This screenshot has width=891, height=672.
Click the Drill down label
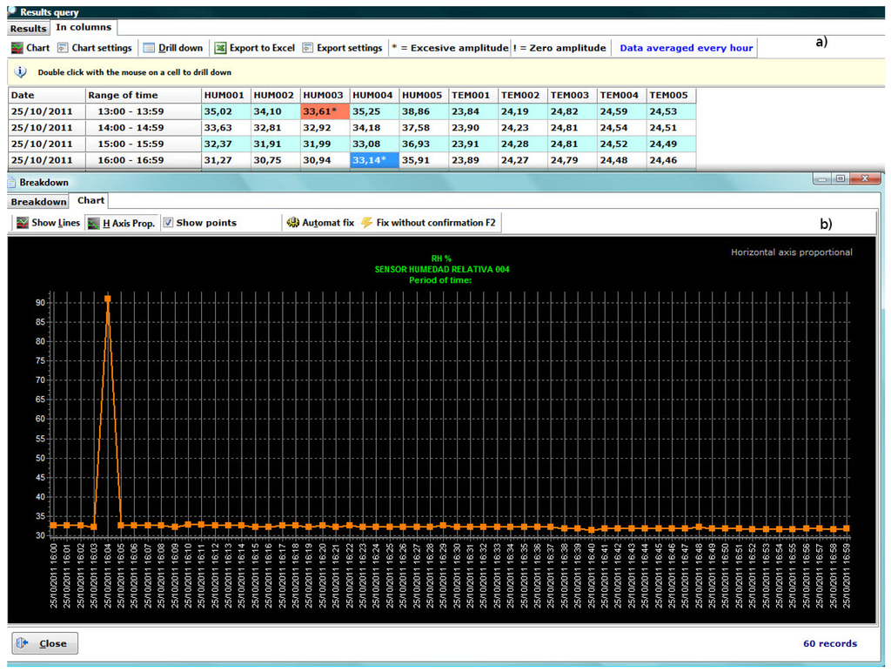tap(181, 49)
